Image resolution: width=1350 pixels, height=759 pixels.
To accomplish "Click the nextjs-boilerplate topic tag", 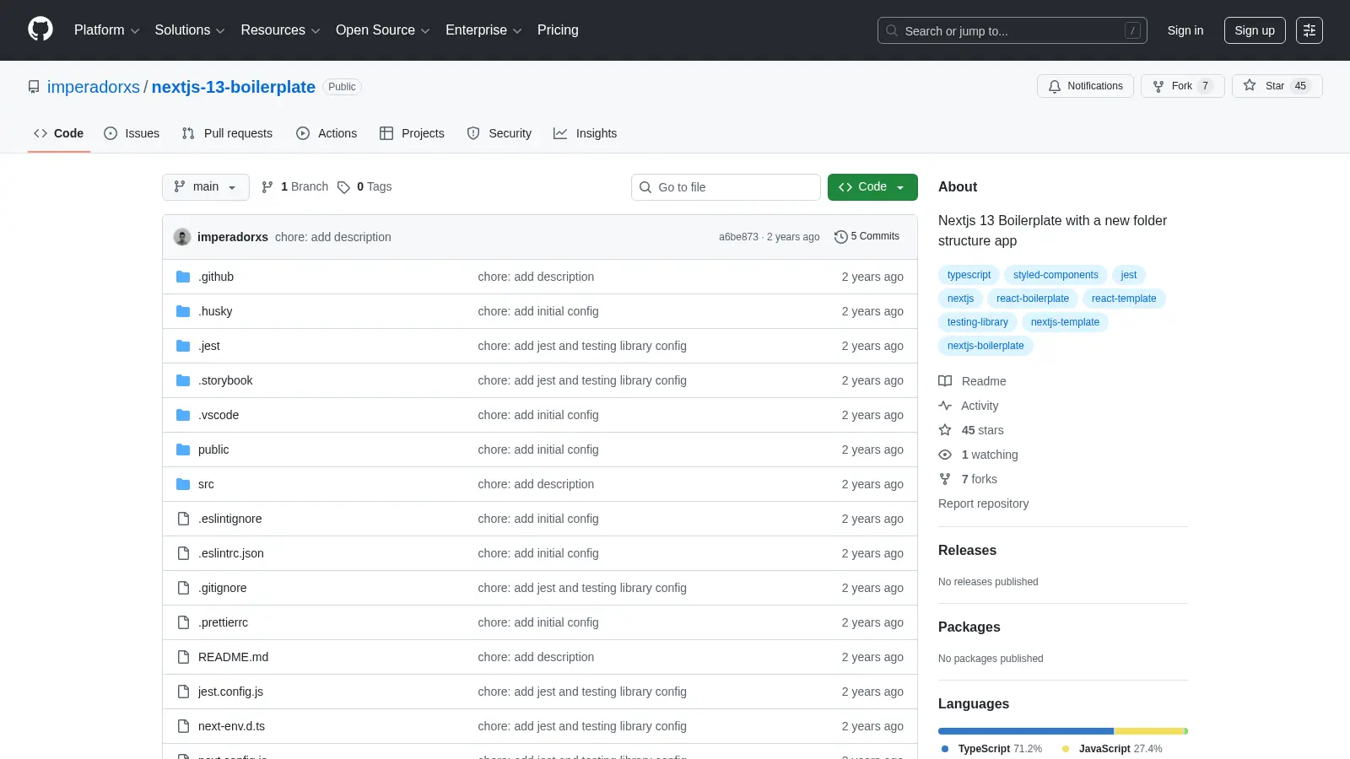I will pyautogui.click(x=985, y=346).
